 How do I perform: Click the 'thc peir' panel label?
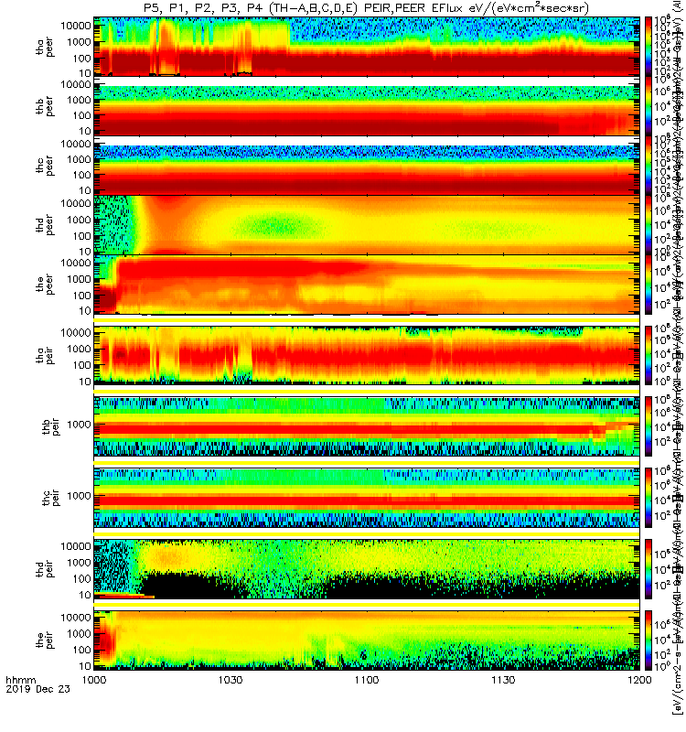(51, 498)
